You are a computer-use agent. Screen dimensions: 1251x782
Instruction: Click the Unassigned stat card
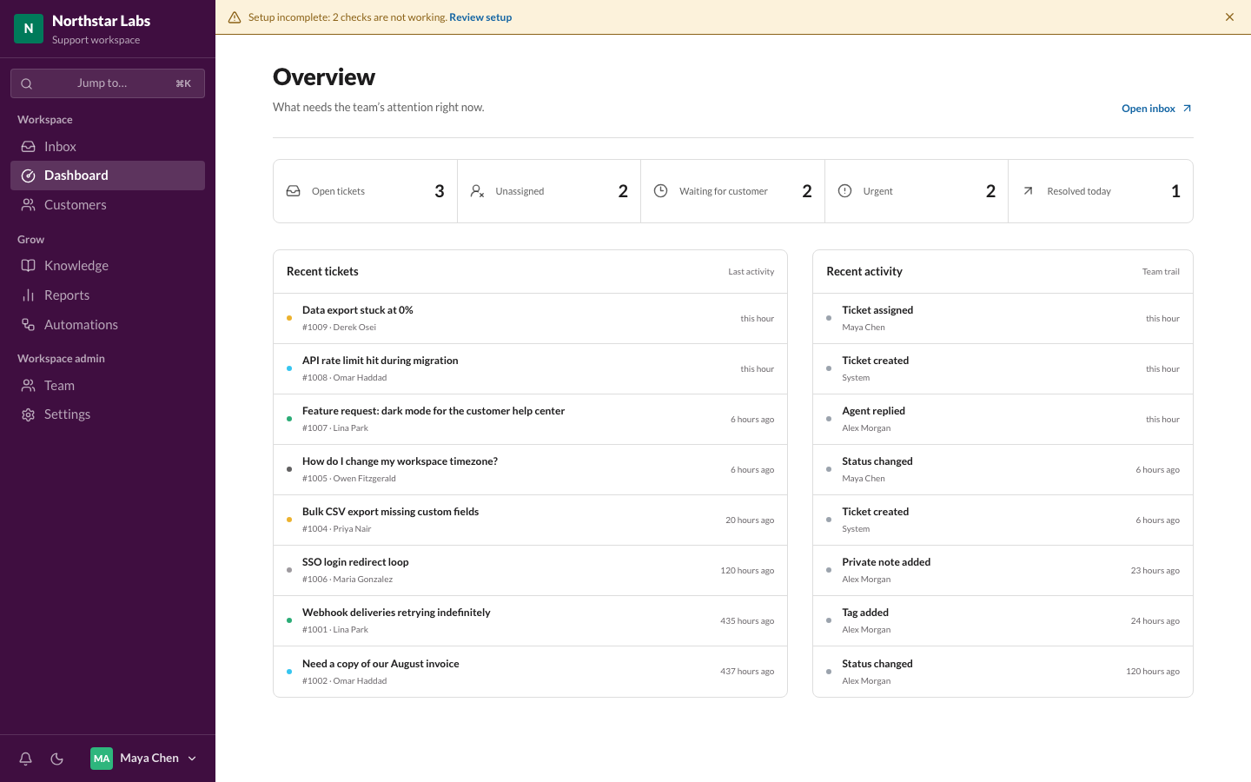(x=549, y=191)
